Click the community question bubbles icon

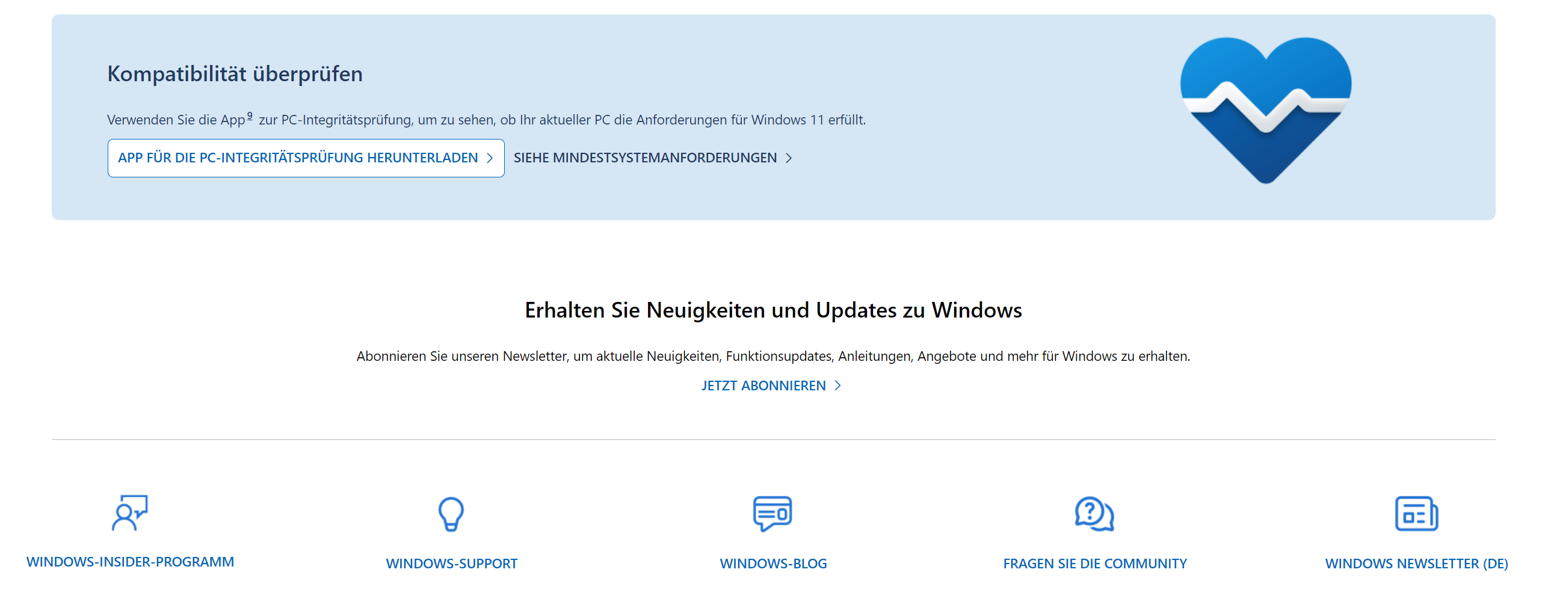pos(1094,514)
